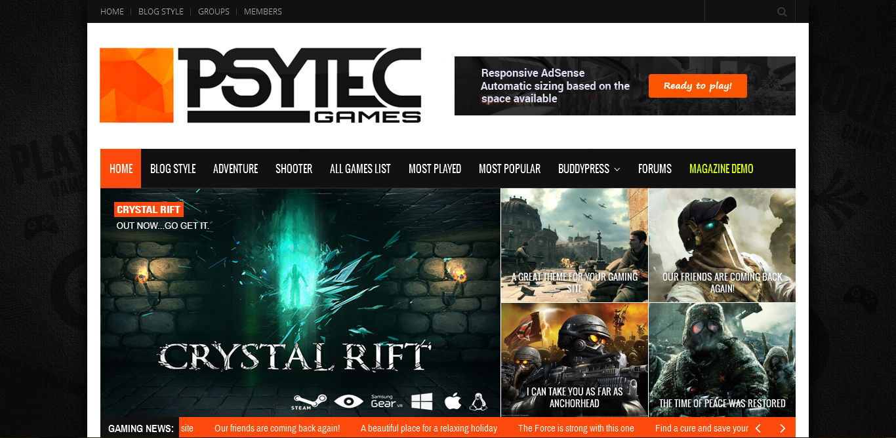The image size is (896, 438).
Task: Click the Ready to play! button
Action: pyautogui.click(x=698, y=86)
